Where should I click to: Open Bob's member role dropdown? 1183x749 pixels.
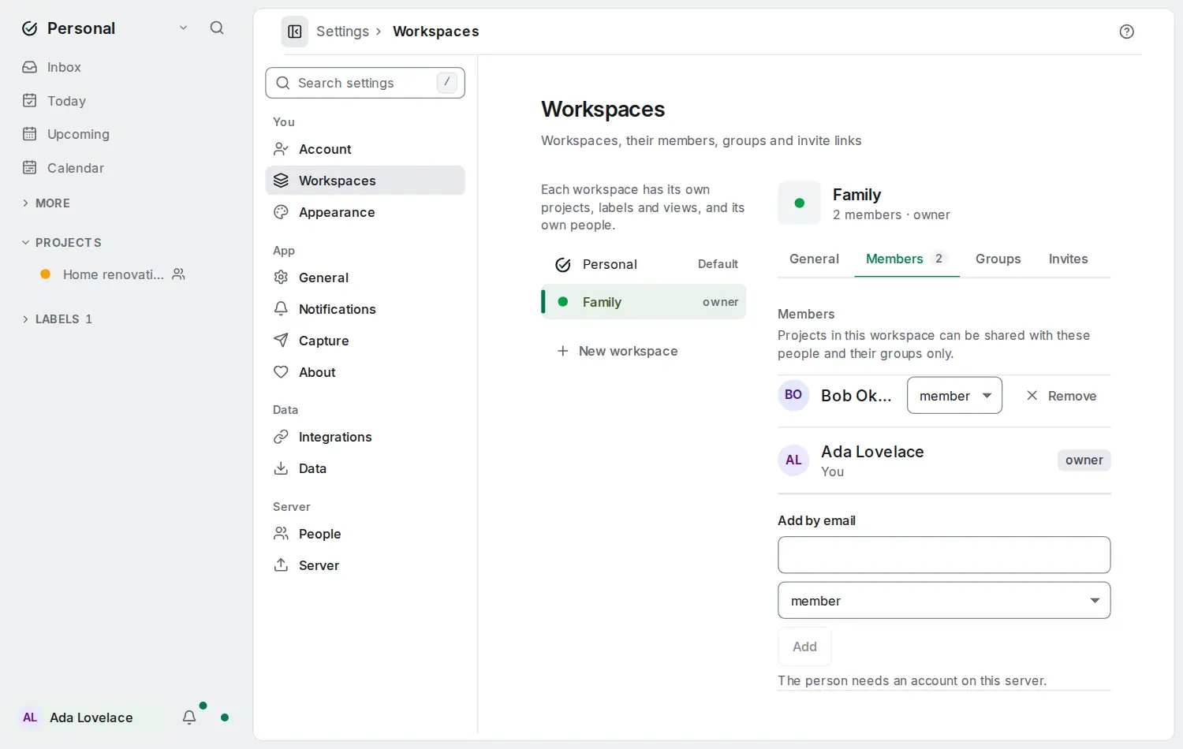(x=954, y=395)
